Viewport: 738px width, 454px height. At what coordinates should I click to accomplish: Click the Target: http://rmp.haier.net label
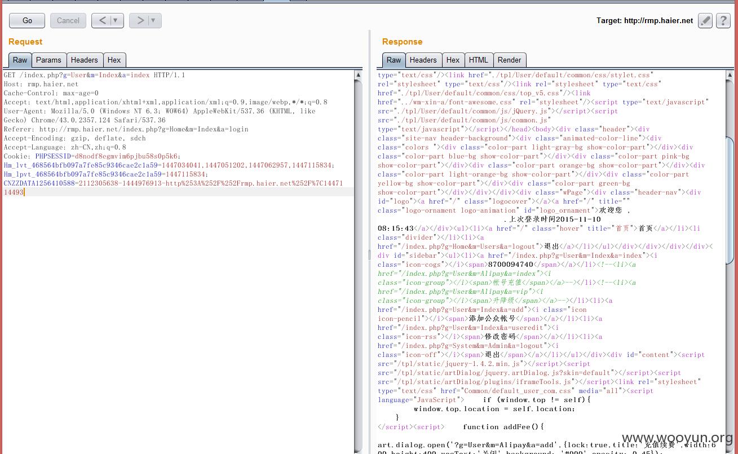(x=644, y=20)
